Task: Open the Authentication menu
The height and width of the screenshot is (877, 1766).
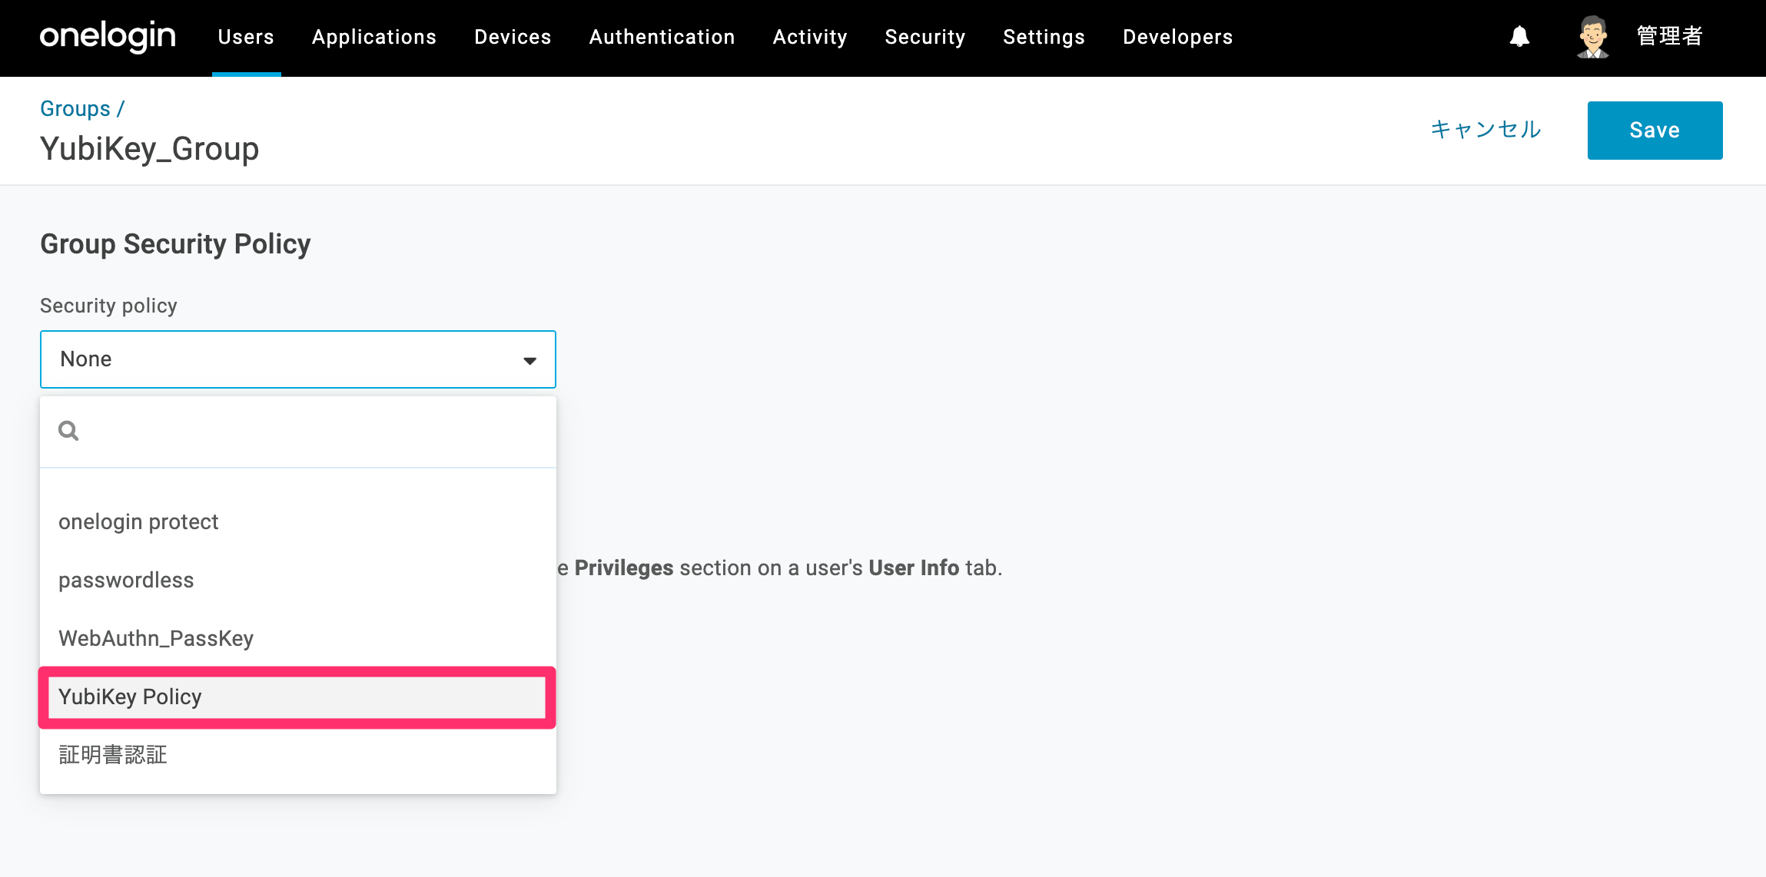Action: click(662, 37)
